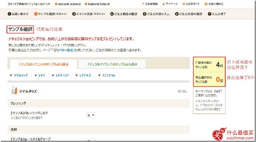Click the サンプル選択 page heading
The image size is (256, 142).
coord(20,29)
